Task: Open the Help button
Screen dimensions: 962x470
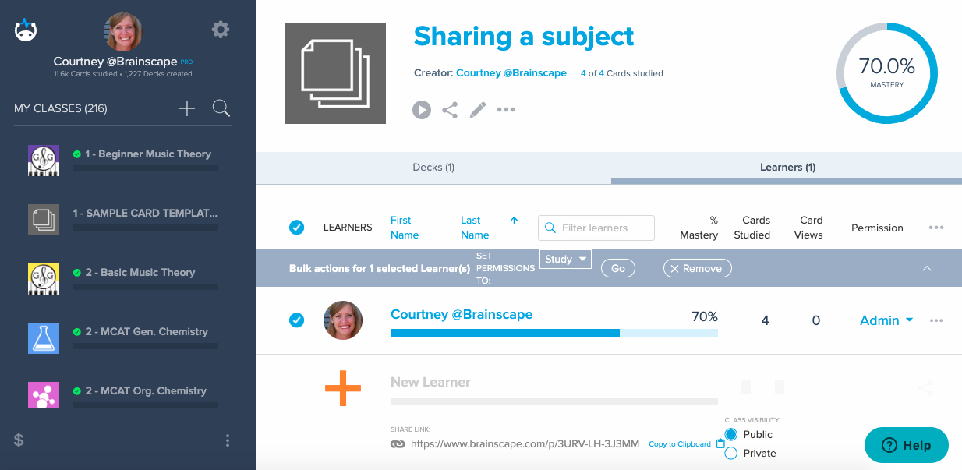Action: pyautogui.click(x=907, y=445)
